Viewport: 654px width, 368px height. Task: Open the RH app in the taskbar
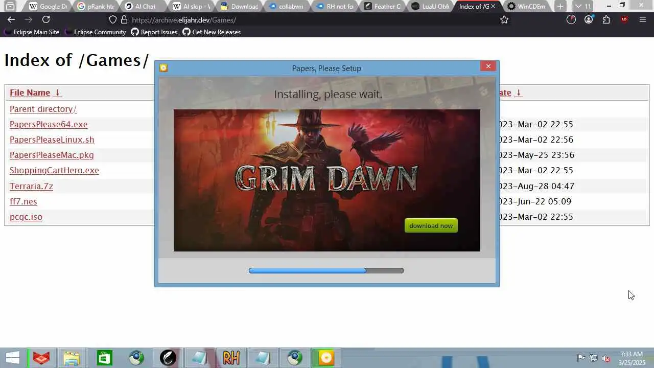click(231, 358)
